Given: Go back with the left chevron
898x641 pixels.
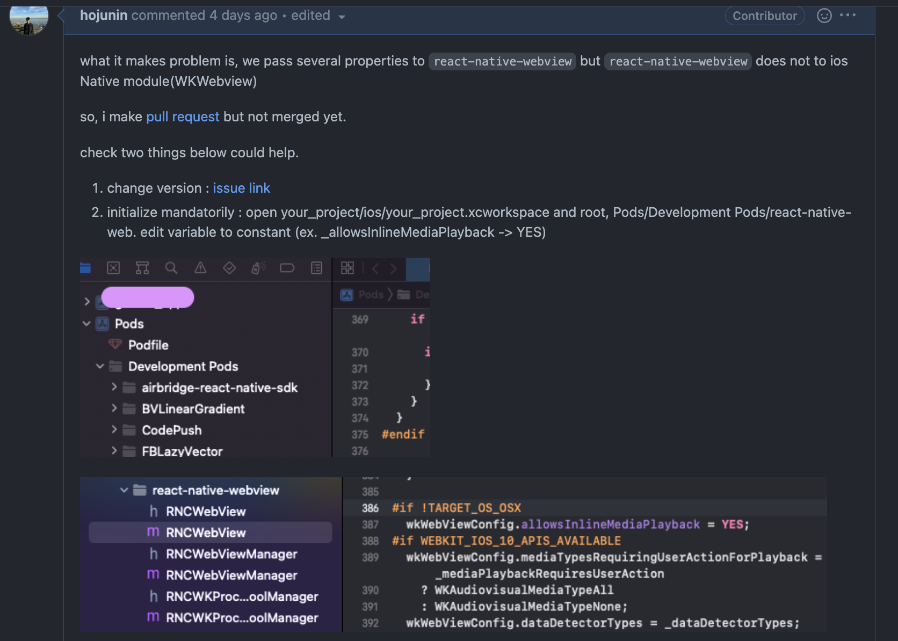Looking at the screenshot, I should (375, 268).
